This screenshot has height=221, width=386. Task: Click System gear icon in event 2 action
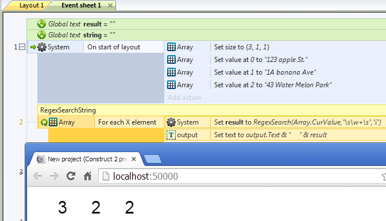(x=171, y=122)
